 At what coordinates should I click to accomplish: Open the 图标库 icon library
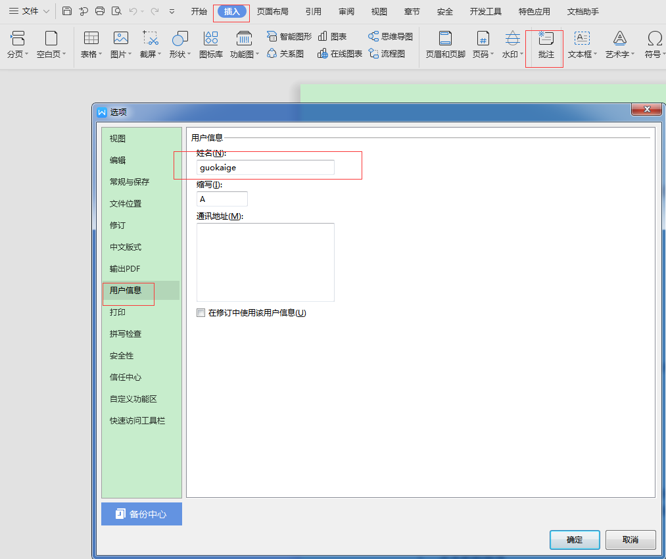[x=211, y=45]
